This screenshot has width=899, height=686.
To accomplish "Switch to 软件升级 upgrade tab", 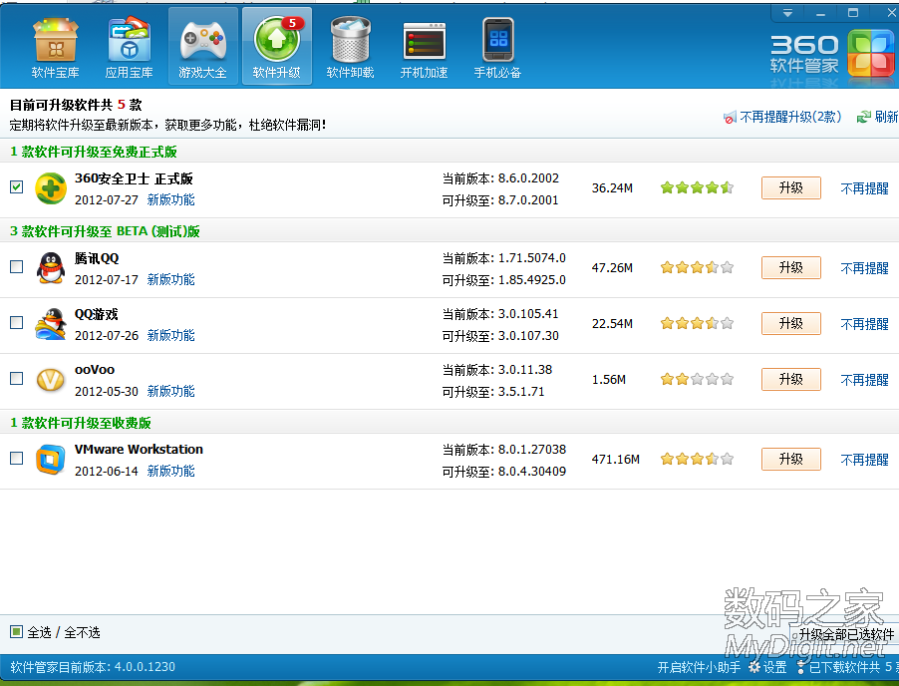I will pos(277,48).
